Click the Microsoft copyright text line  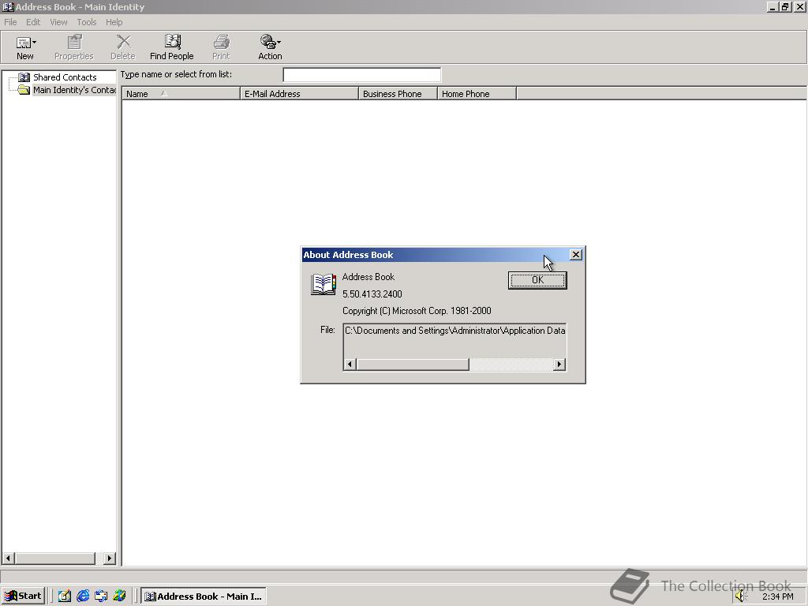[x=417, y=311]
